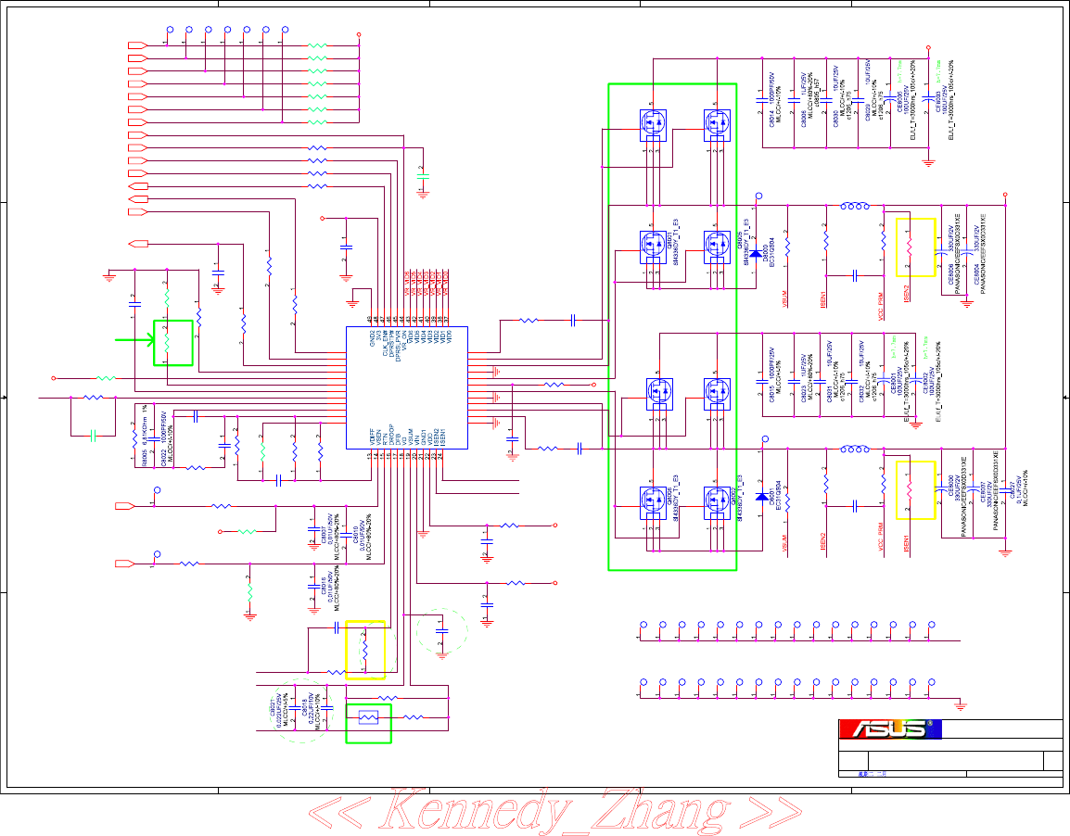Click the ASUS logo in title block

pyautogui.click(x=890, y=728)
